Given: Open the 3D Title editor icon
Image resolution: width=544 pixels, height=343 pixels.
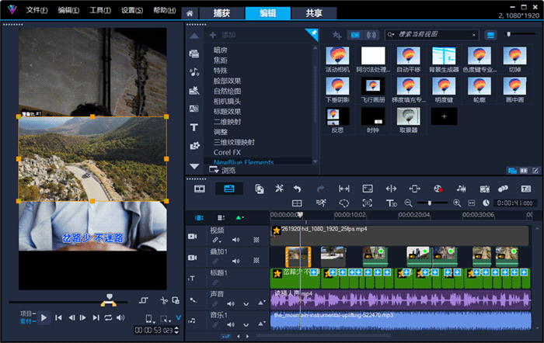Looking at the screenshot, I should pyautogui.click(x=392, y=203).
